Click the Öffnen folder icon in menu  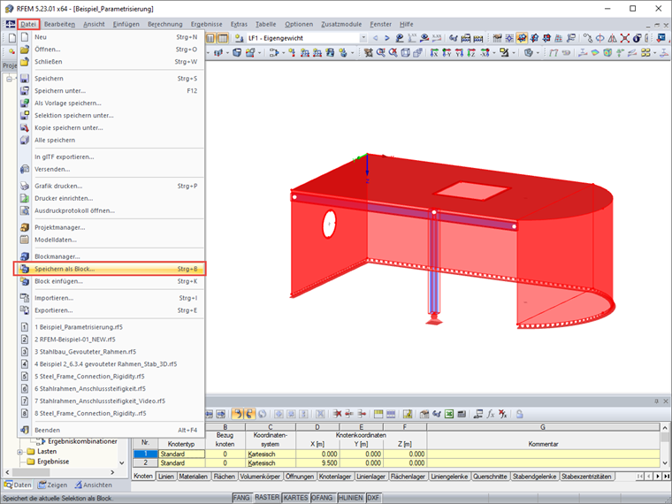point(25,50)
